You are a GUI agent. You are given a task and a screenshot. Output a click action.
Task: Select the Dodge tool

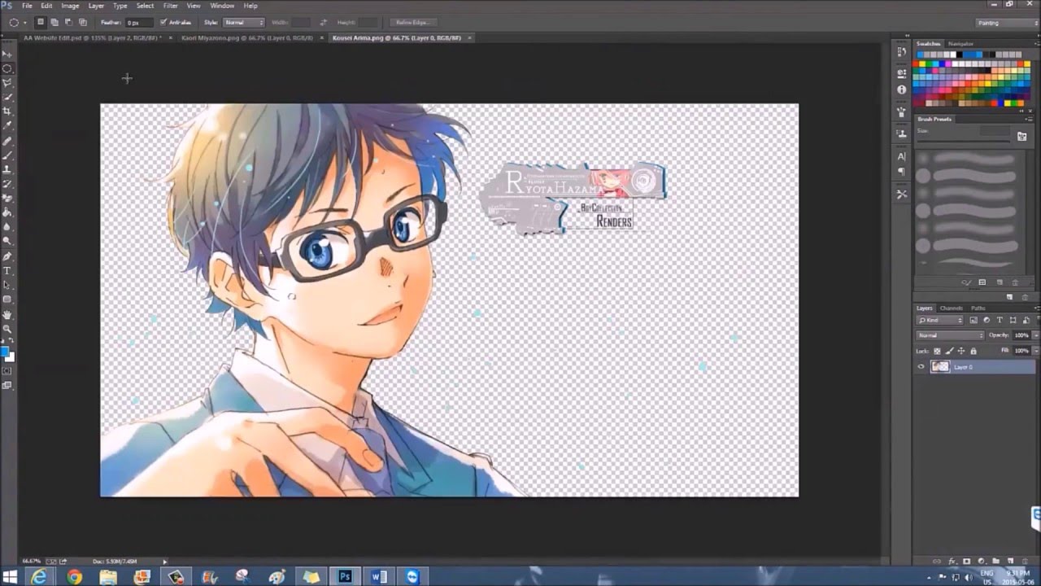coord(7,242)
